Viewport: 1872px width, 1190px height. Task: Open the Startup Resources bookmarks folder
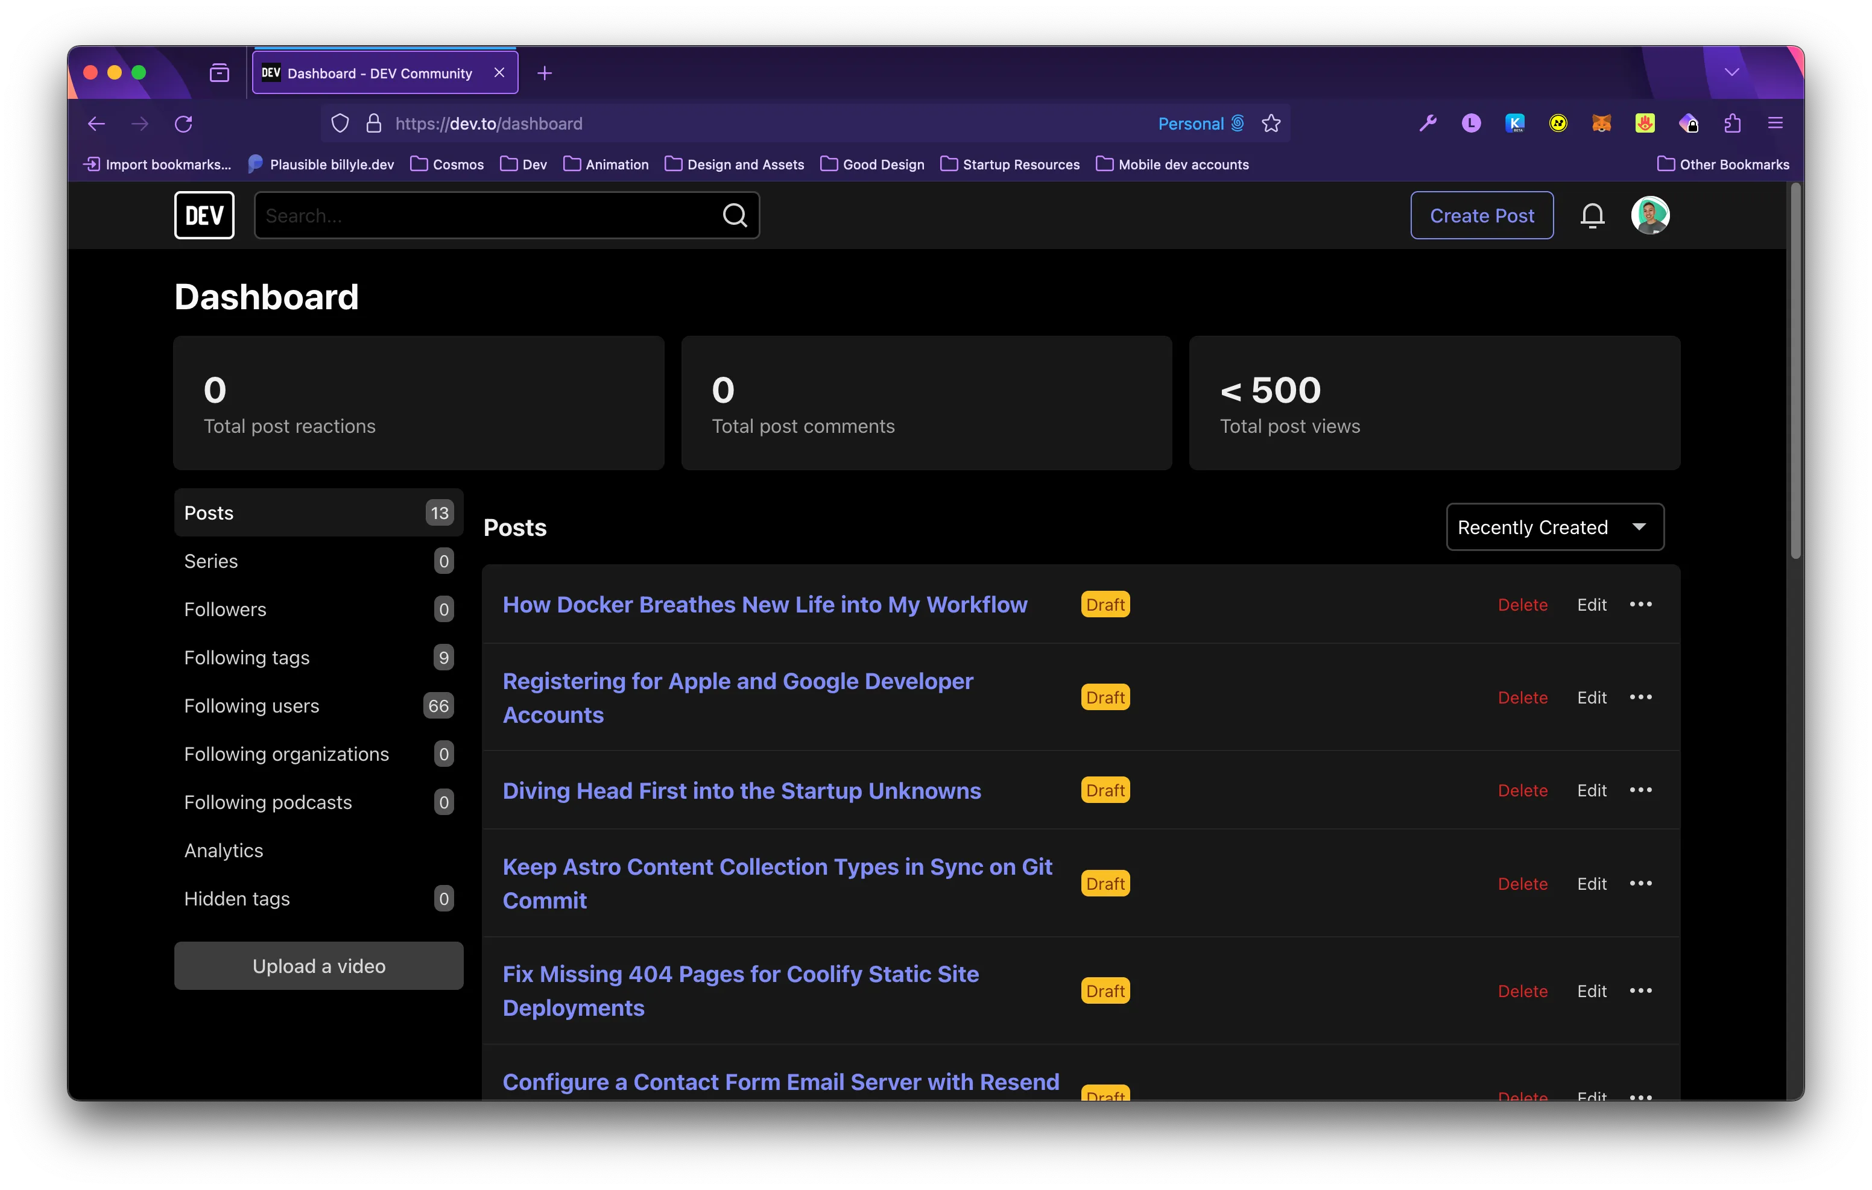1010,164
